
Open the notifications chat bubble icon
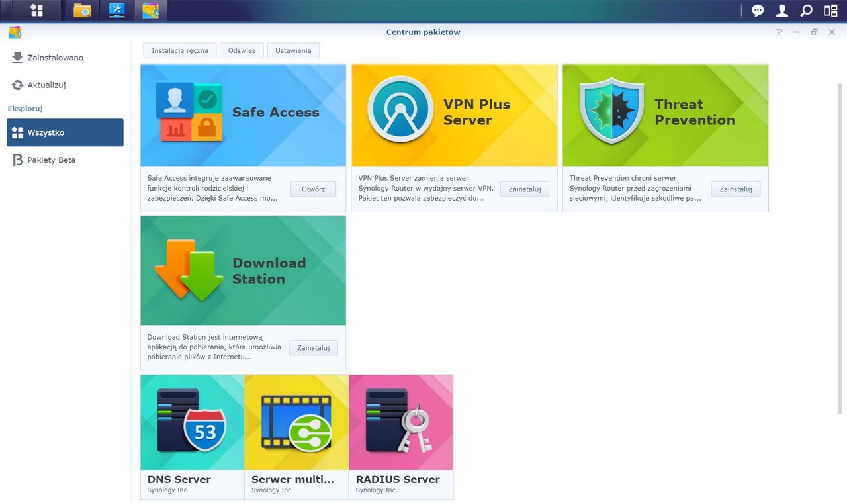[758, 10]
